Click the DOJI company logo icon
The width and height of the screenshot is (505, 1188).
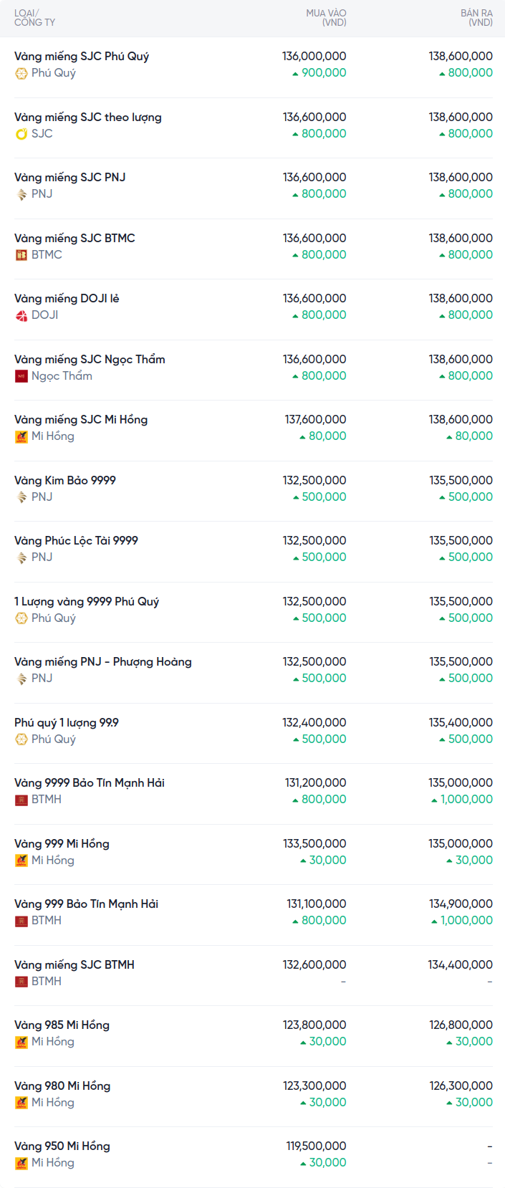coord(21,315)
